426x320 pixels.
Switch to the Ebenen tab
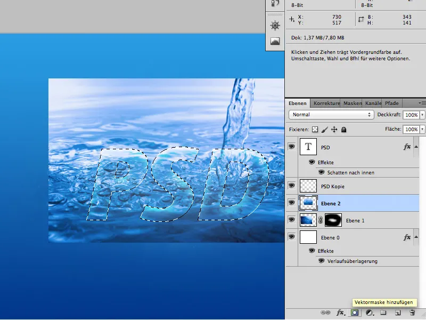pos(298,103)
